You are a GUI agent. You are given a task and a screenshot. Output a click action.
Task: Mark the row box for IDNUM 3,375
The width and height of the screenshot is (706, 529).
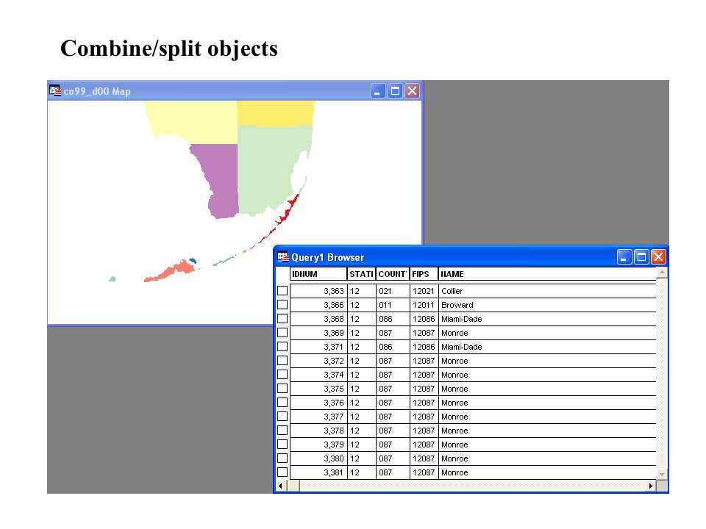coord(282,388)
